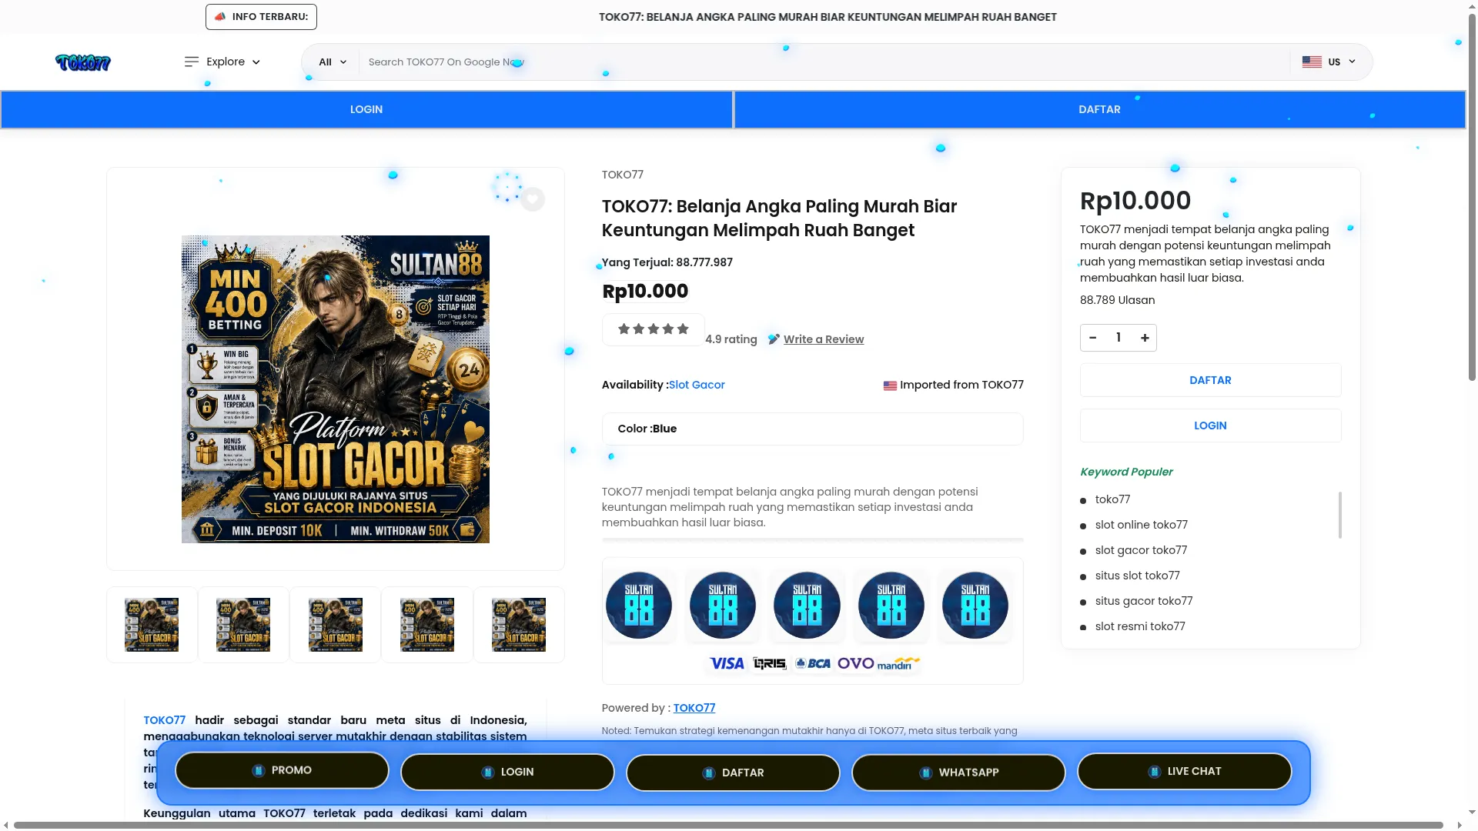Viewport: 1478px width, 831px height.
Task: Click the OVO payment logo
Action: tap(855, 663)
